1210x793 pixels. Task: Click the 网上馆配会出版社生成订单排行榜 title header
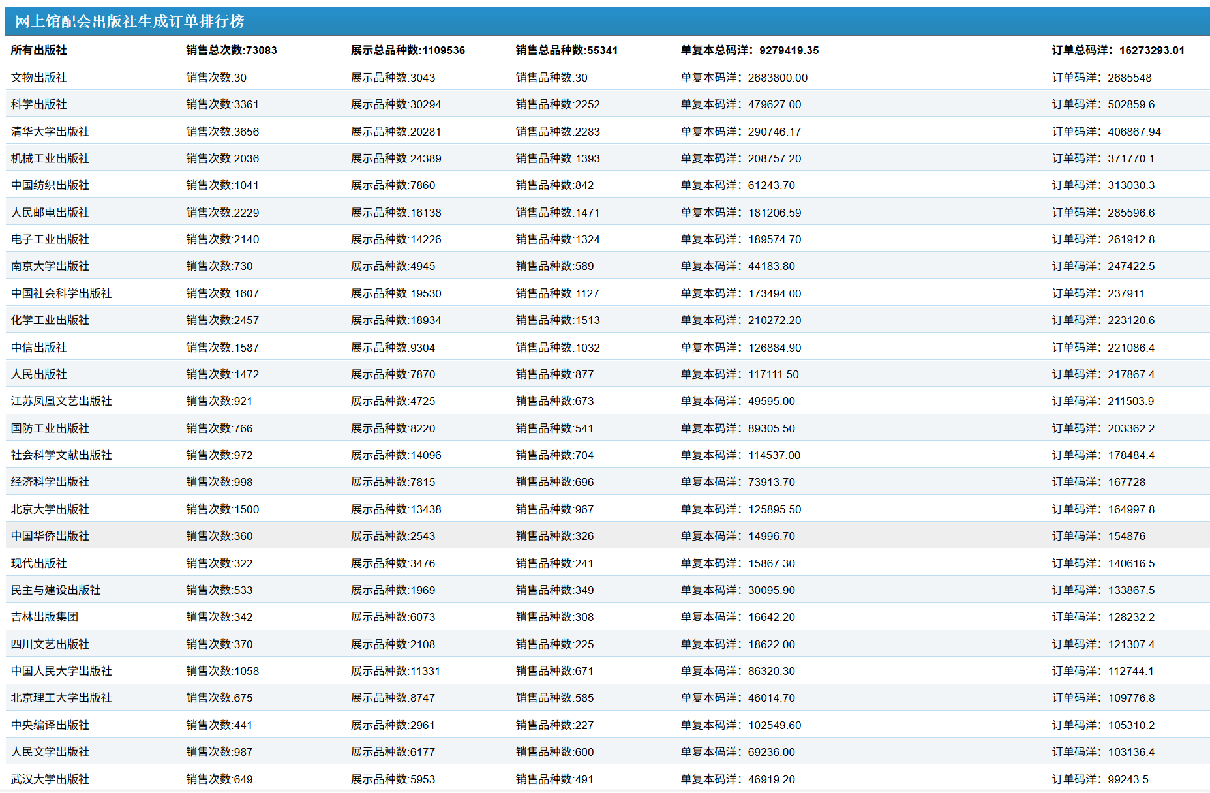click(130, 22)
